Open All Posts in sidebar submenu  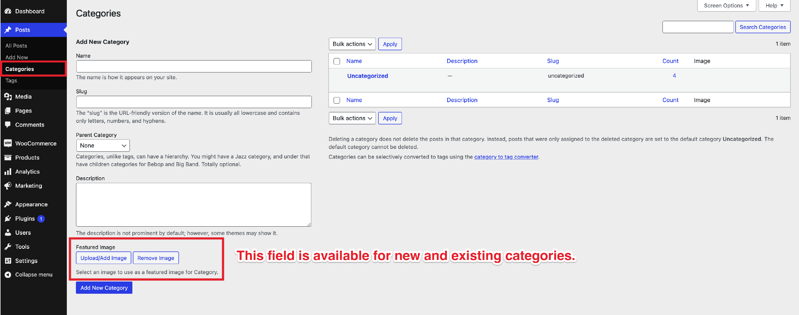click(16, 45)
